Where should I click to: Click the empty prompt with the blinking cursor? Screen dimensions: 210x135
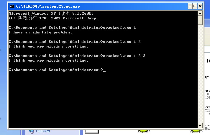point(57,70)
